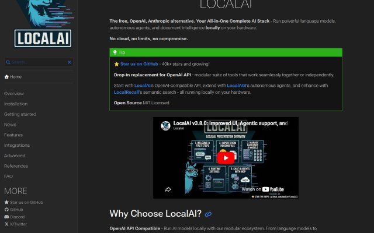This screenshot has height=233, width=374.
Task: Click the Tip lightbulb icon
Action: [115, 52]
